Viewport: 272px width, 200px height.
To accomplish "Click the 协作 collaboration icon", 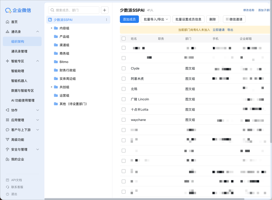I will click(8, 110).
